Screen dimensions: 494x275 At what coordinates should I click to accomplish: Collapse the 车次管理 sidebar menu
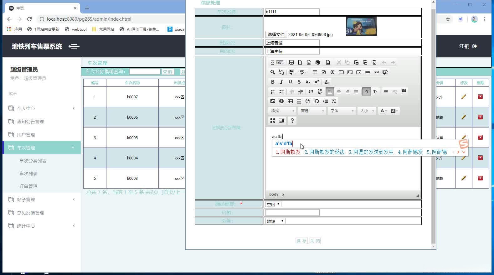(x=42, y=148)
